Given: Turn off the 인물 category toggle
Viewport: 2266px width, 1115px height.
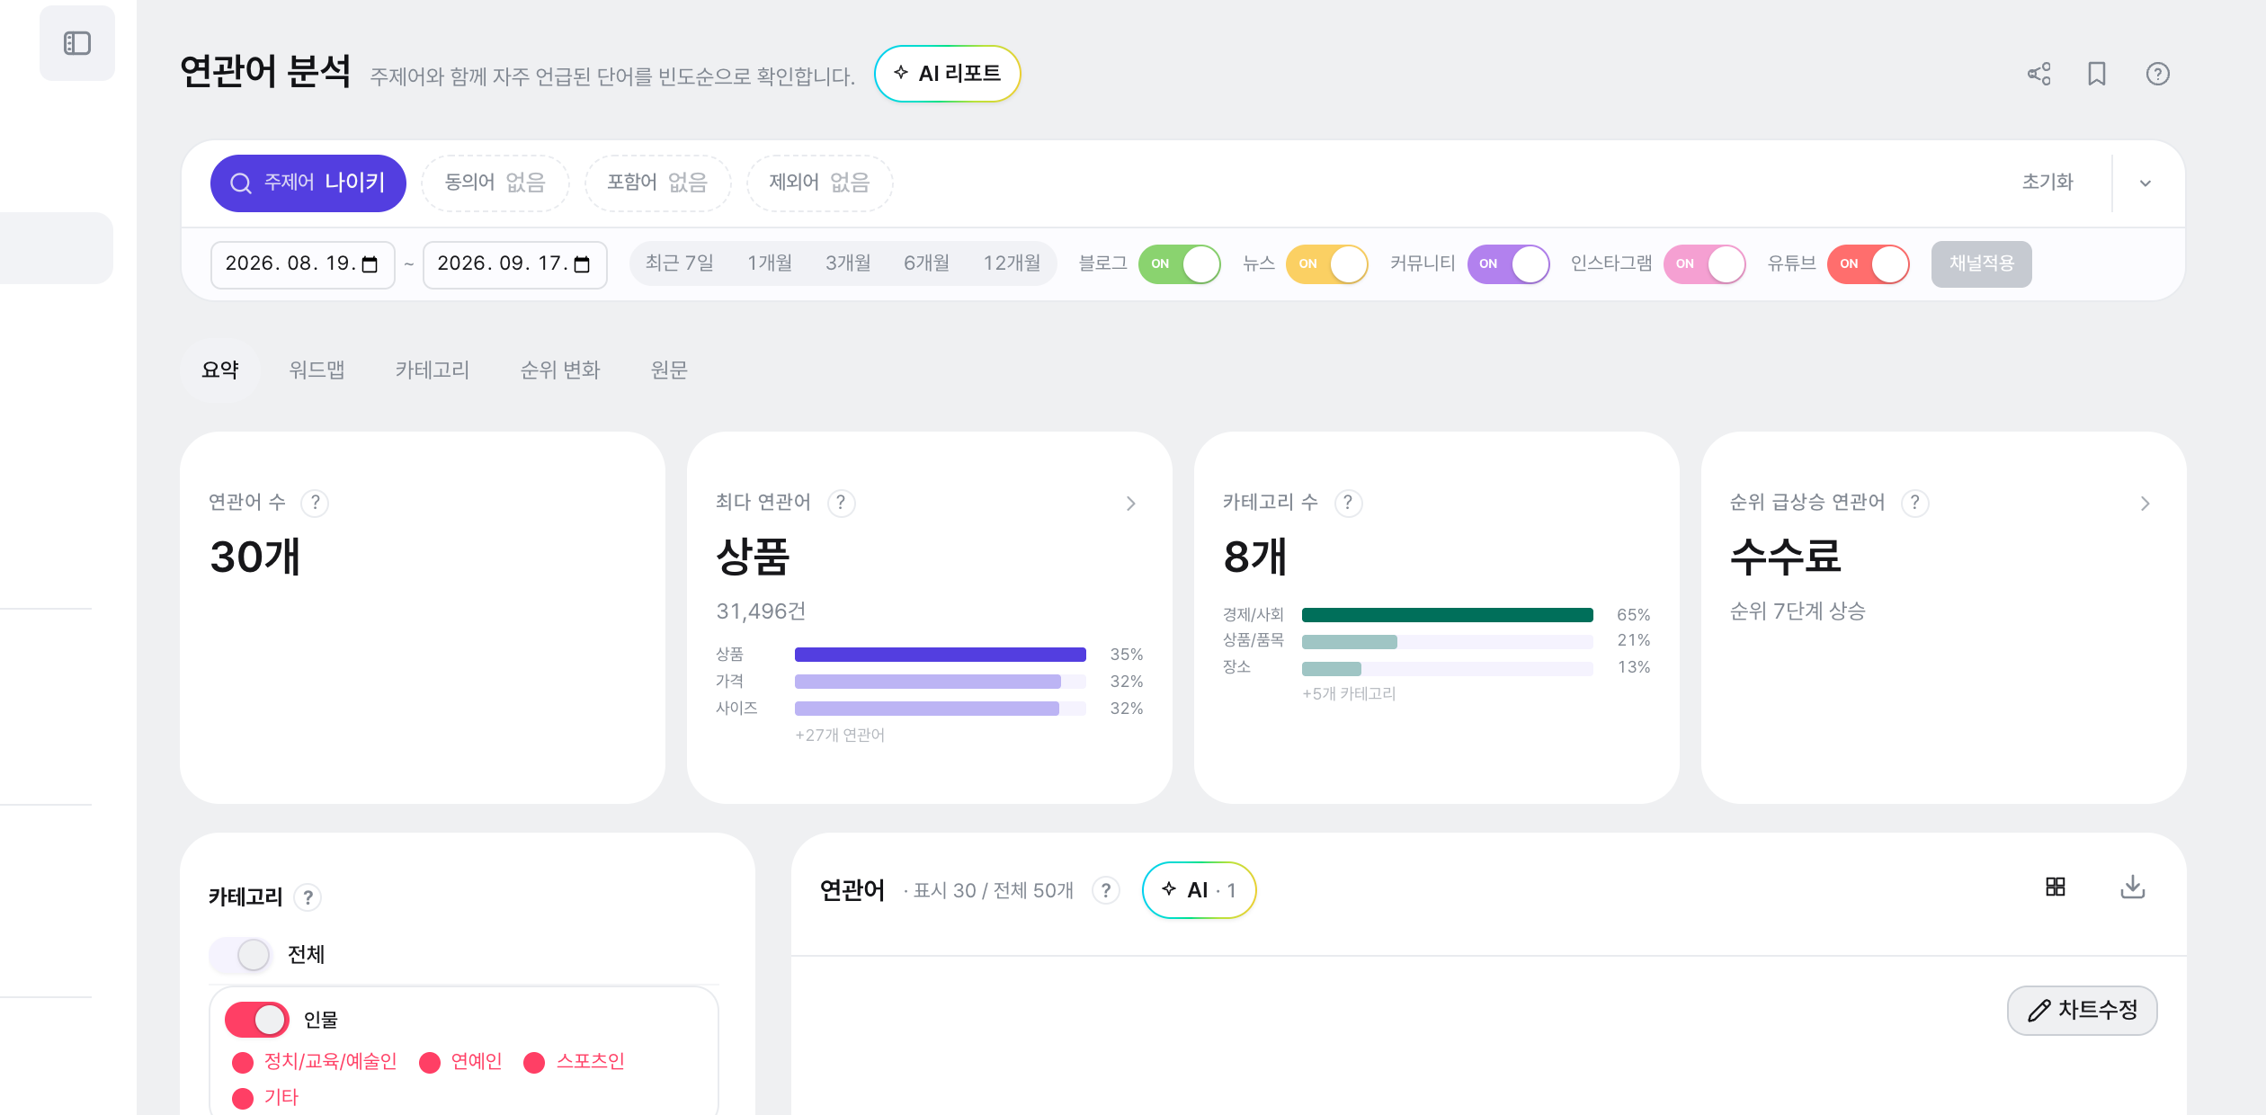Looking at the screenshot, I should (x=257, y=1020).
